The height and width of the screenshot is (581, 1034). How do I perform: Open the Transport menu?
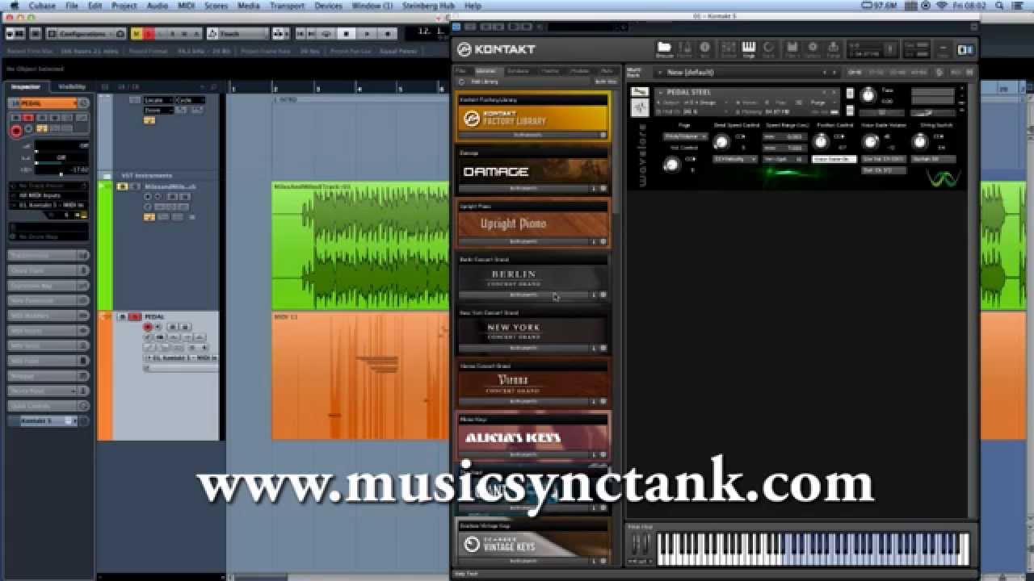287,6
